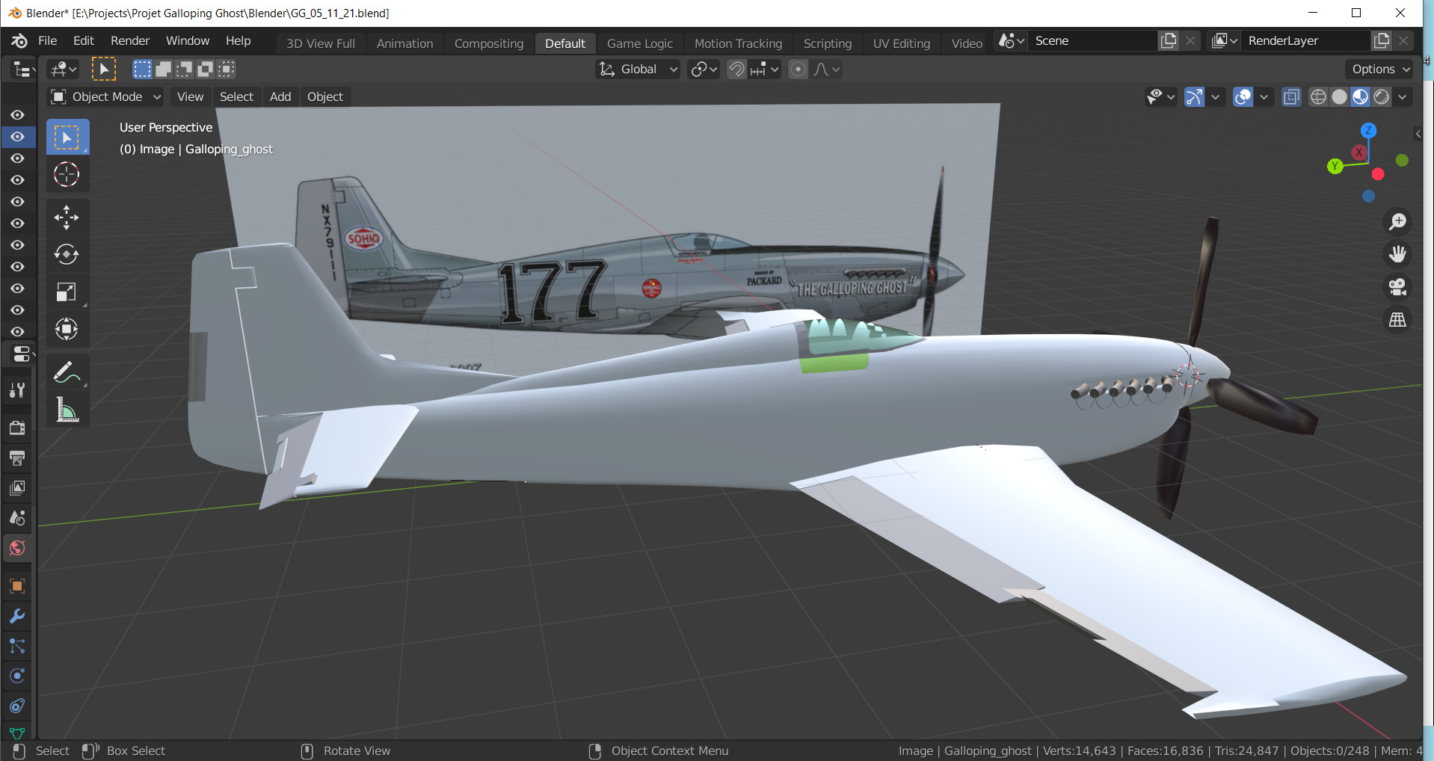The width and height of the screenshot is (1434, 761).
Task: Open the Modifiers properties tab (blue wrench)
Action: (17, 616)
